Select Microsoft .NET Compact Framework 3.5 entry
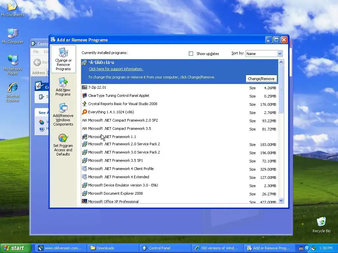338x253 pixels. click(x=180, y=129)
